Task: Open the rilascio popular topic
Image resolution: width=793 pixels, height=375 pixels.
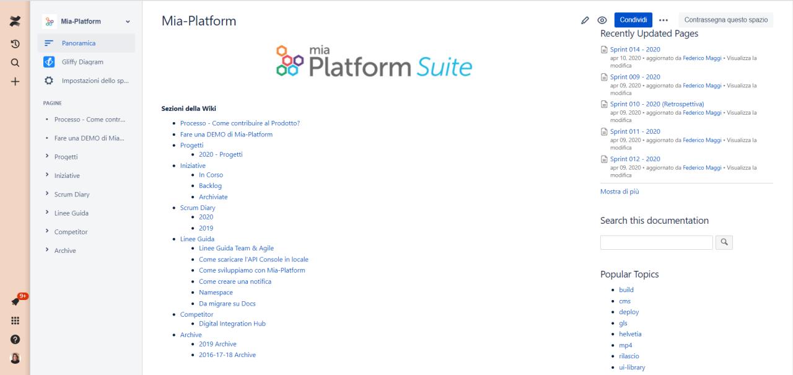Action: click(x=629, y=356)
